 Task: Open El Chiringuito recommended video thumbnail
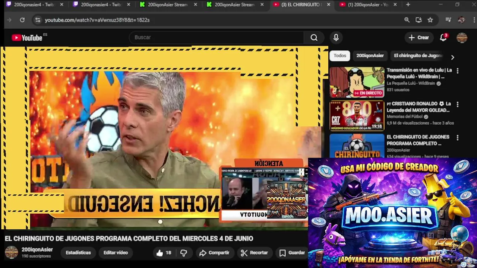357,146
